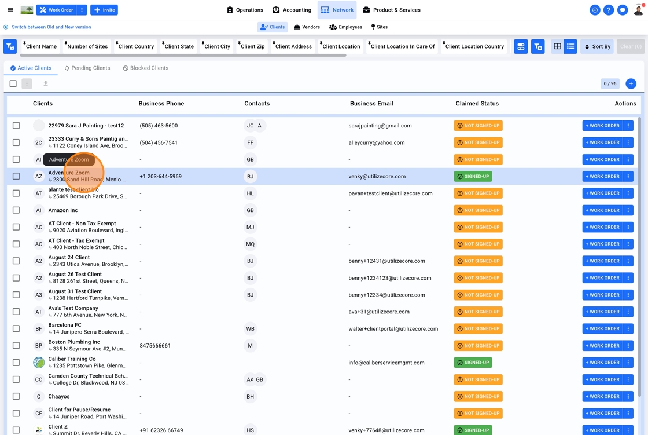Open Work Order options three-dot menu

82,10
